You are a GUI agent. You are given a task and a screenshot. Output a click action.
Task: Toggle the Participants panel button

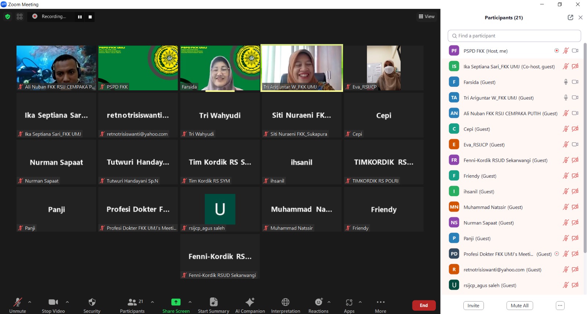click(132, 305)
